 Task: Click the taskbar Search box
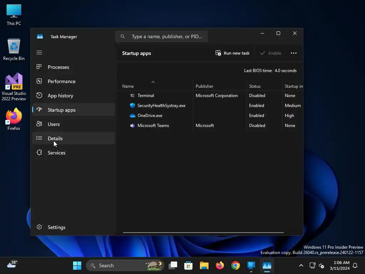pyautogui.click(x=125, y=265)
